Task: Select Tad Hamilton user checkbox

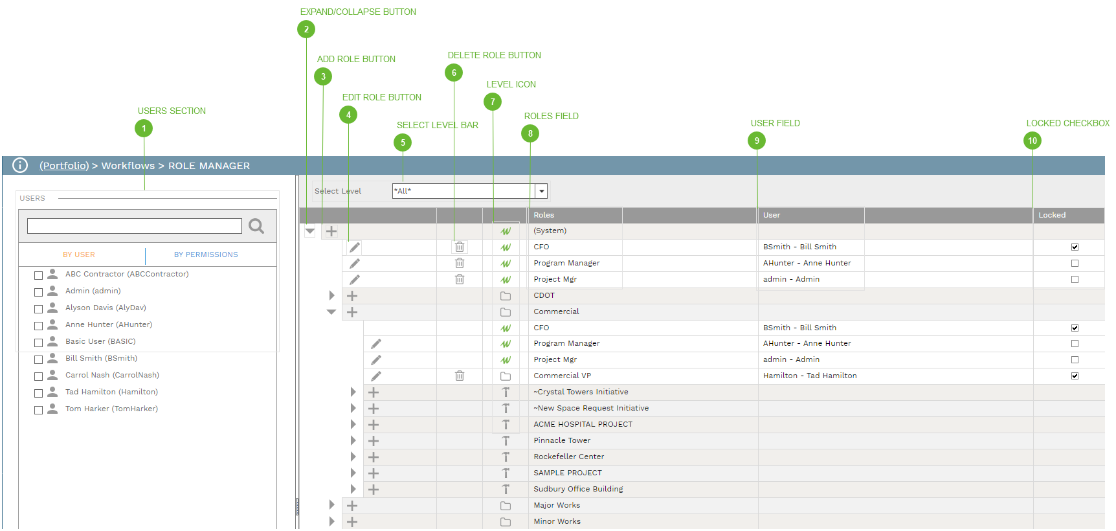Action: pyautogui.click(x=38, y=392)
